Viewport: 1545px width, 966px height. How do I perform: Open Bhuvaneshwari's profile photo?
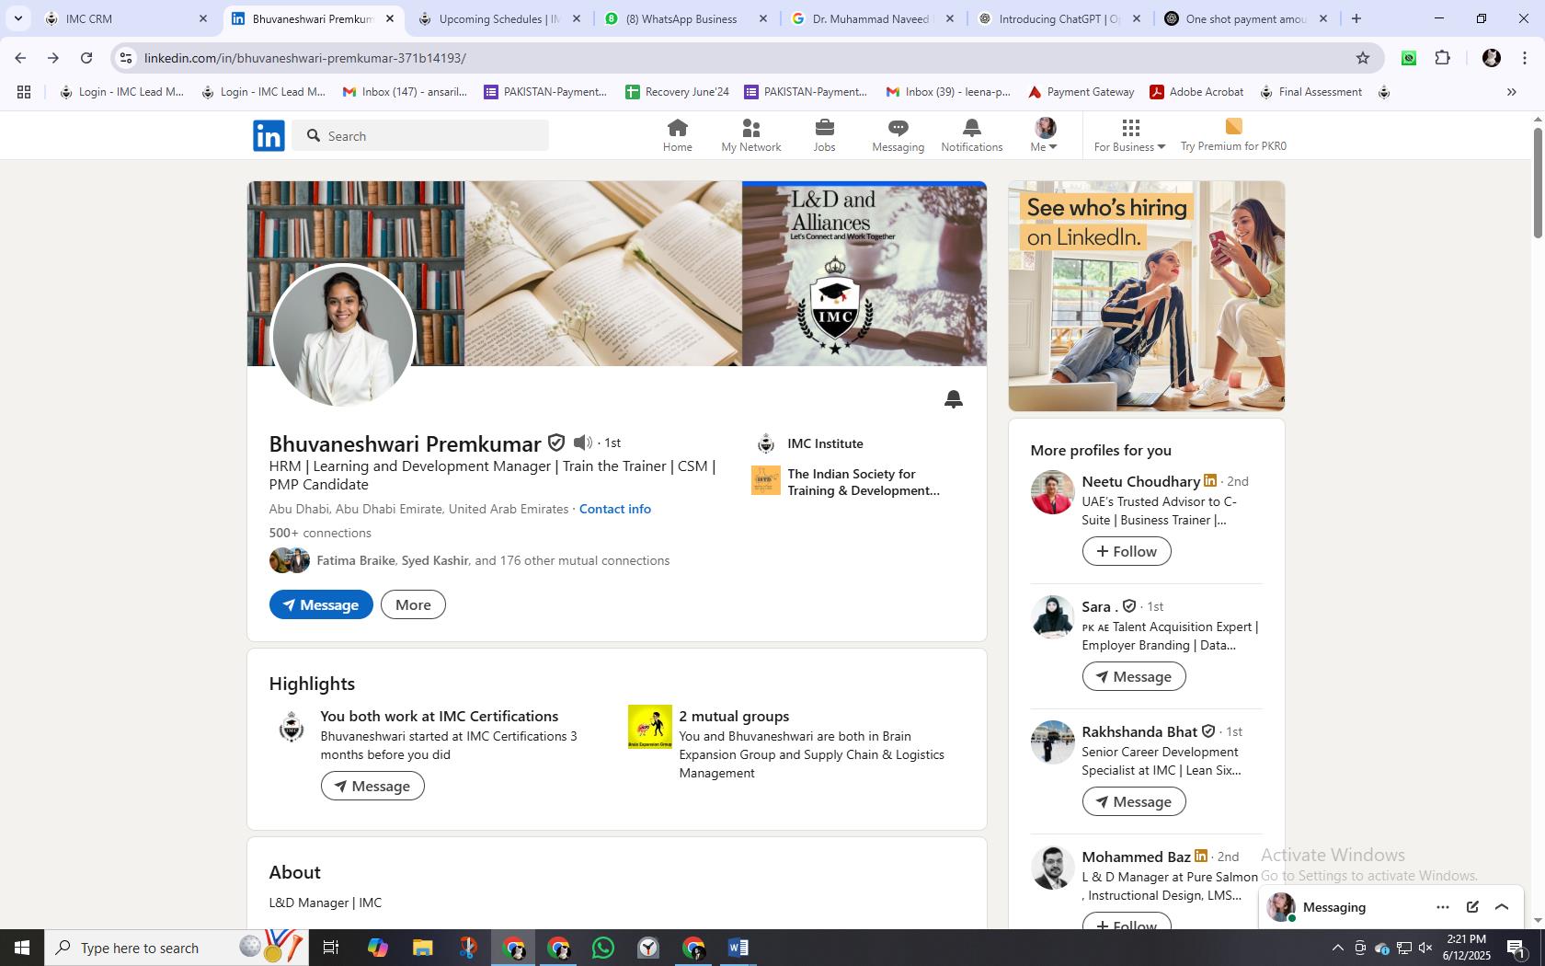(343, 336)
